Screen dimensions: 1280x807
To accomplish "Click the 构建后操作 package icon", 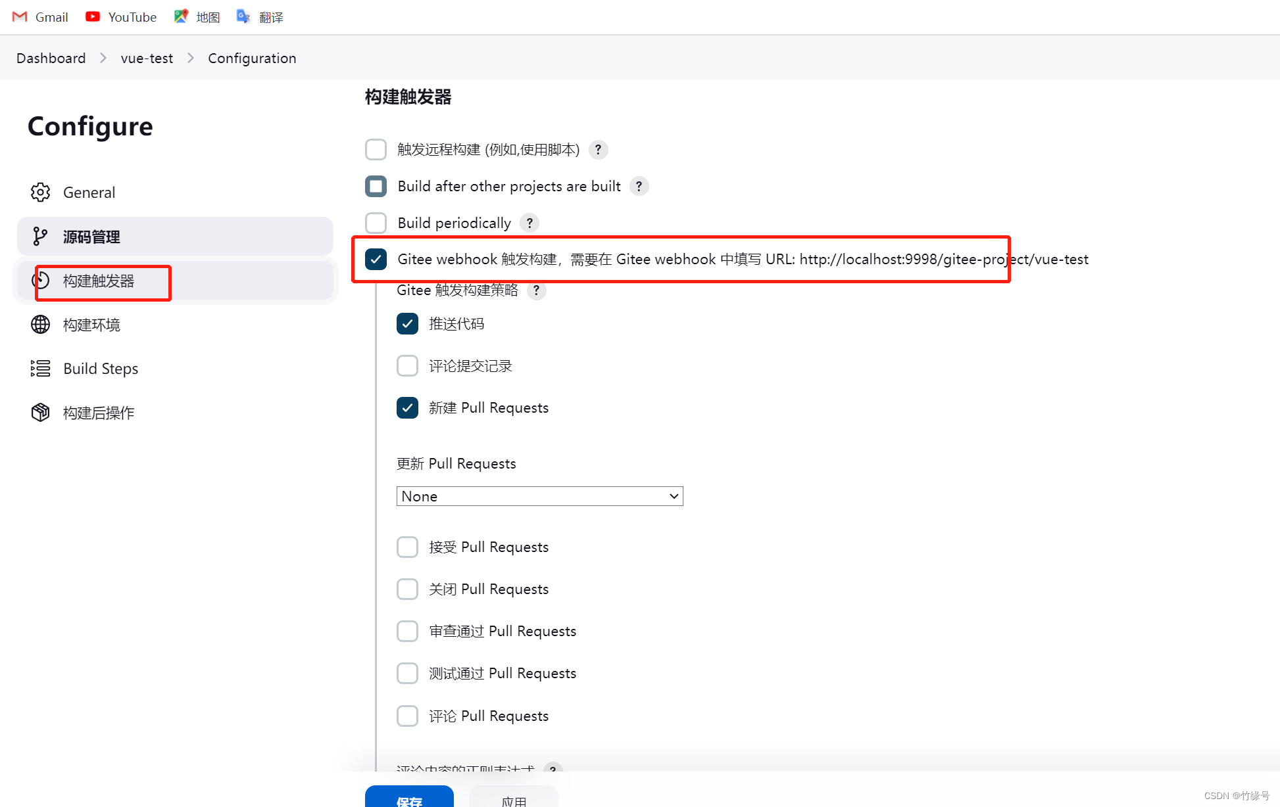I will pyautogui.click(x=40, y=413).
